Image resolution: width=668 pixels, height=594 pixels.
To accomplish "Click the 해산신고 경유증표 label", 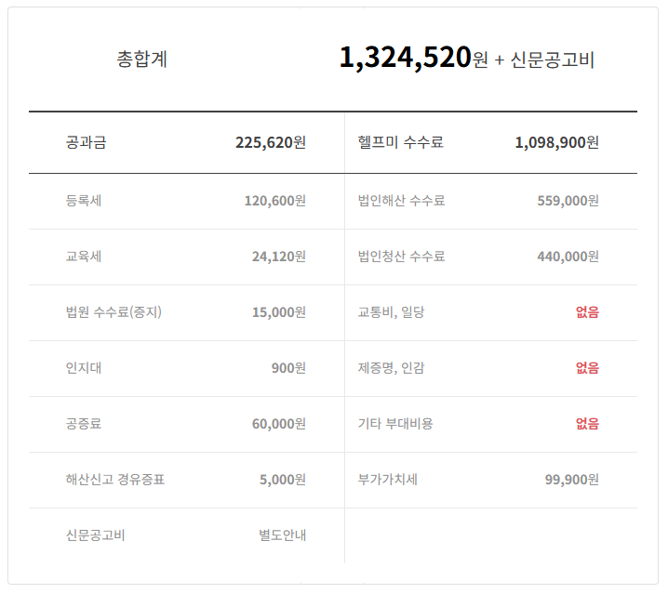I will click(115, 480).
